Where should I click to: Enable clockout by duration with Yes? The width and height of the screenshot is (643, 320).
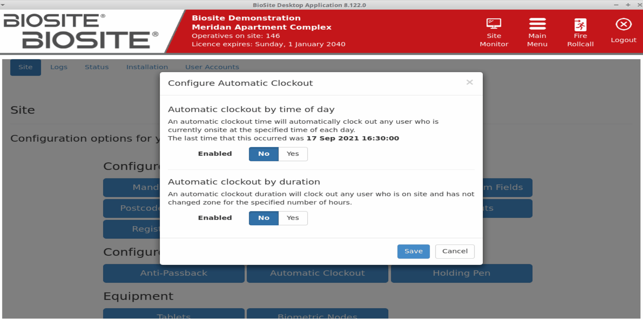click(293, 218)
